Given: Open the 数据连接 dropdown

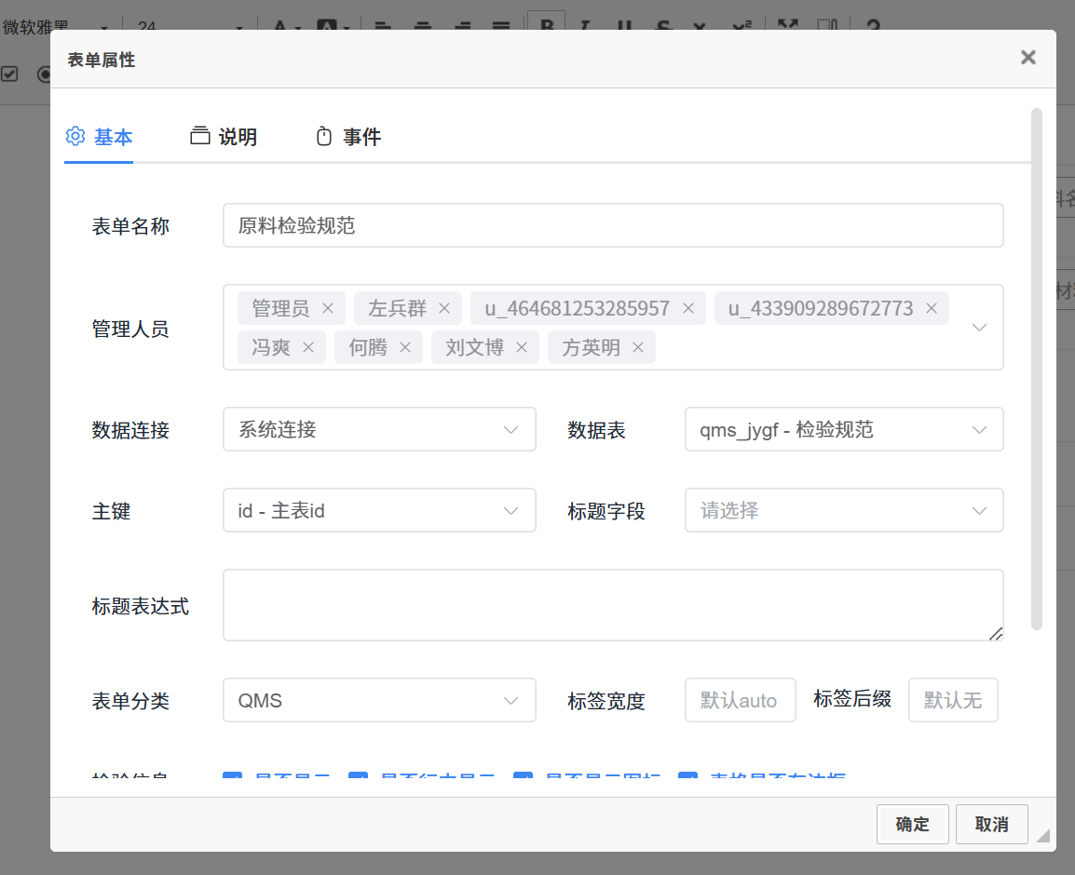Looking at the screenshot, I should pos(379,429).
